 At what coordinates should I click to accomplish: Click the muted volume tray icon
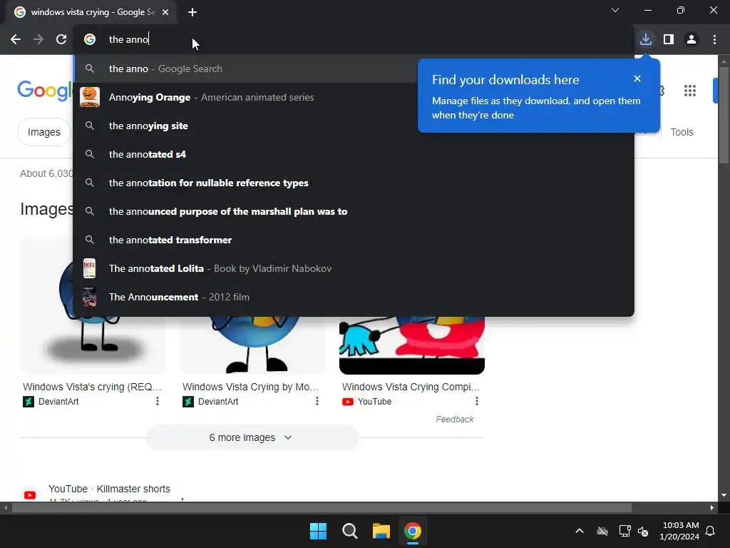pos(643,531)
